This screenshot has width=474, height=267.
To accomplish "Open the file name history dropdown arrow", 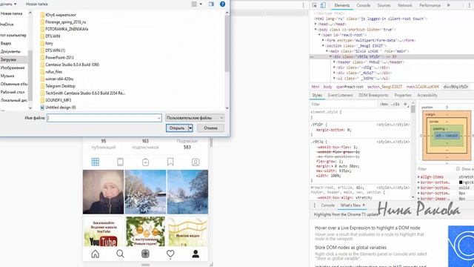I will [159, 118].
